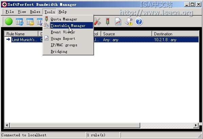Click the '10.2.1.8 : any' destination cell
Screen dimensions: 203x139
coord(165,40)
